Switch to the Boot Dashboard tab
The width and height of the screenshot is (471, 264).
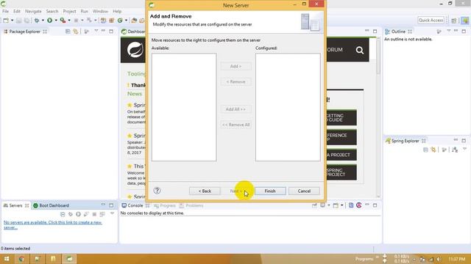pos(51,205)
